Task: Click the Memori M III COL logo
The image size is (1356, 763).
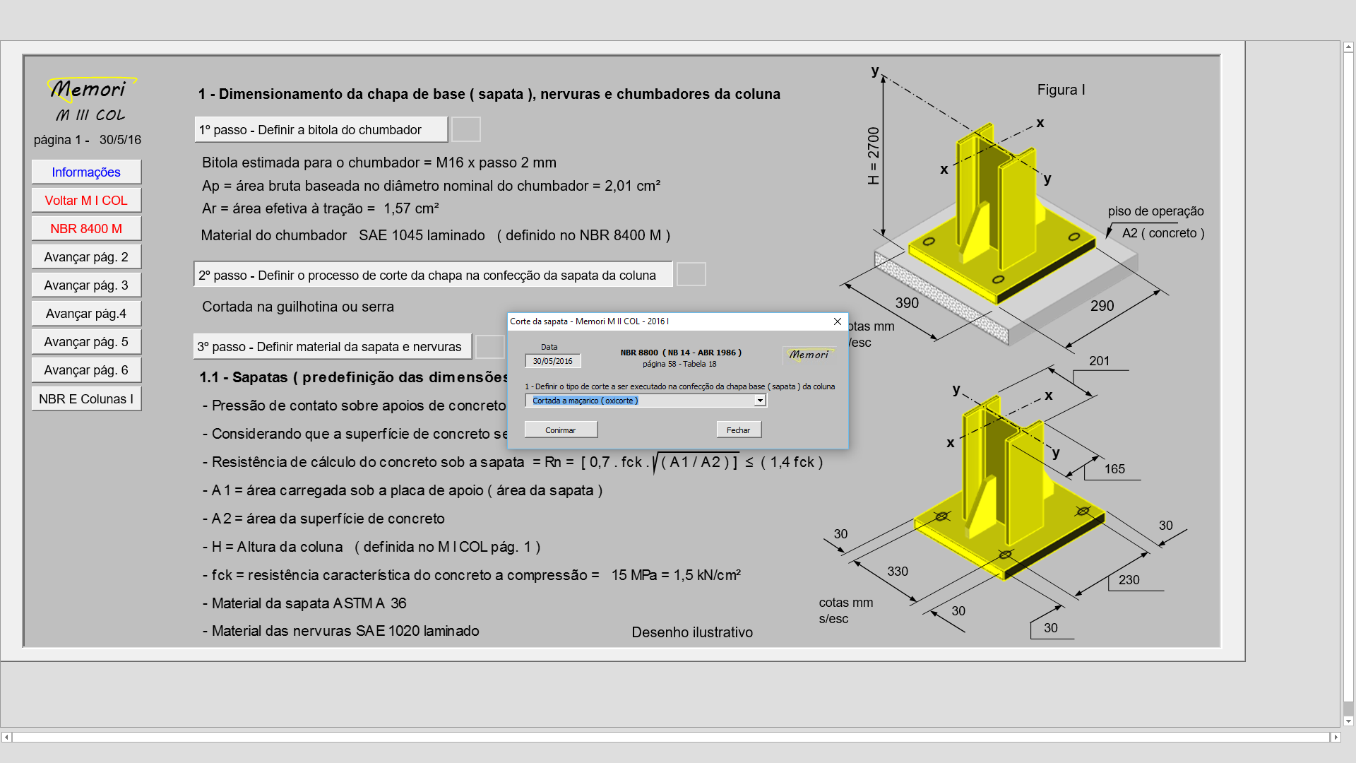Action: coord(91,100)
